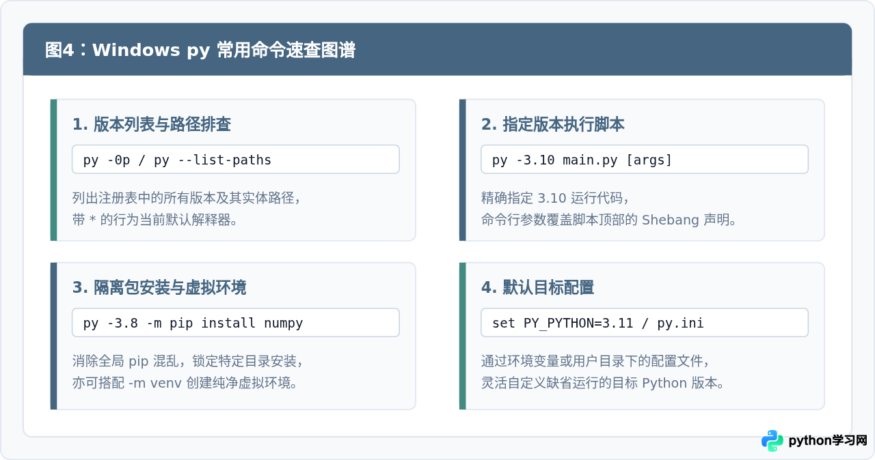Click heading '3. 隔离包安装与虚拟环境'

159,287
